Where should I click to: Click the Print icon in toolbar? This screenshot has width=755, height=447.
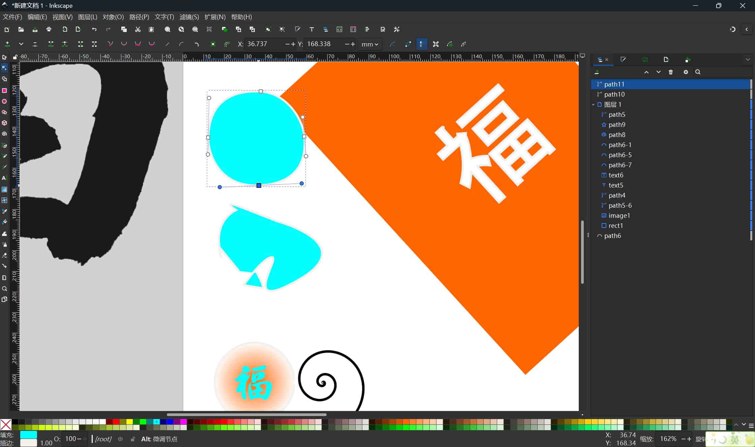[x=49, y=30]
